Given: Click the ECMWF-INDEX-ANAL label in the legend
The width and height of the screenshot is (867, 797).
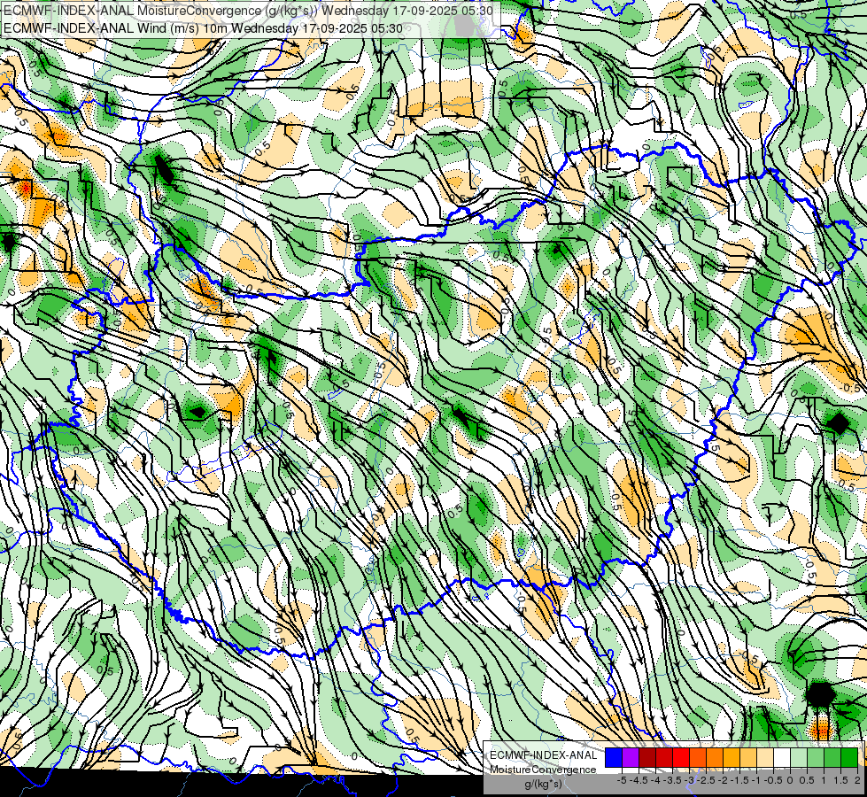Looking at the screenshot, I should tap(544, 755).
